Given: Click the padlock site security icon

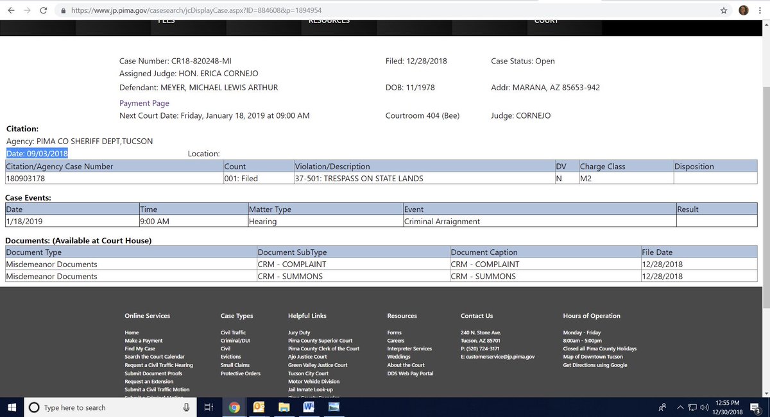Looking at the screenshot, I should (x=62, y=11).
